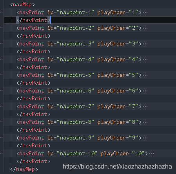Expand folded region after playOrder="6"
The width and height of the screenshot is (176, 174).
click(145, 91)
